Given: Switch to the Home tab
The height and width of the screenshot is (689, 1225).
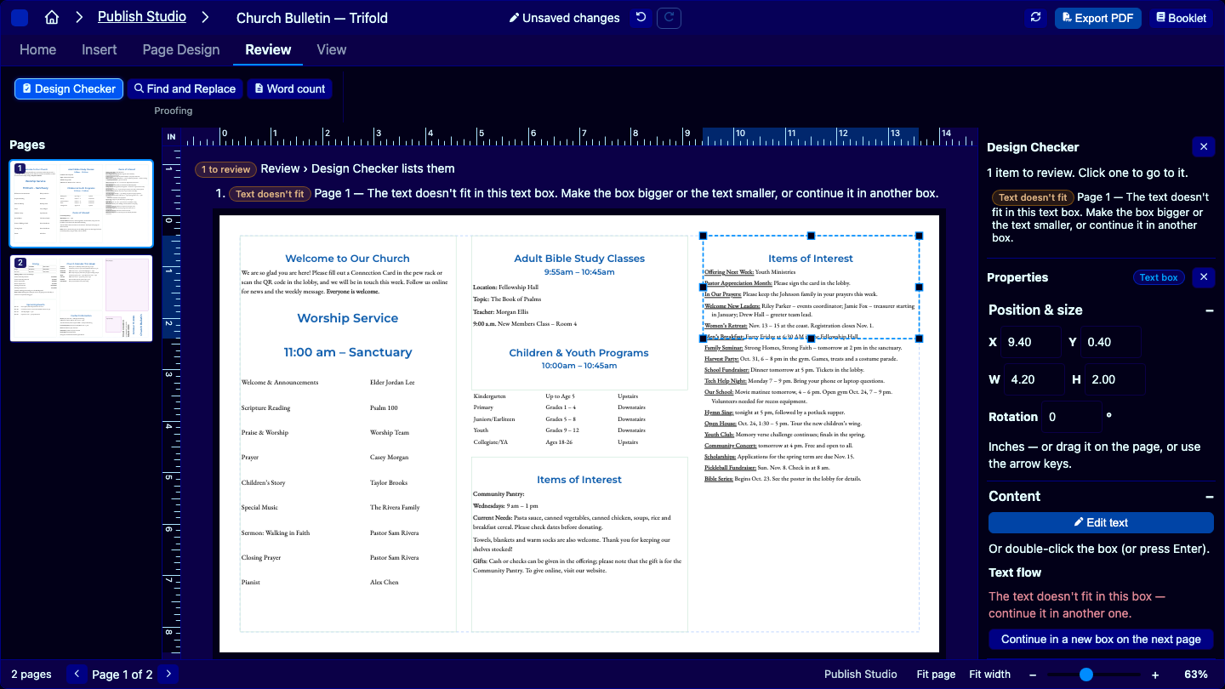Looking at the screenshot, I should pyautogui.click(x=38, y=49).
